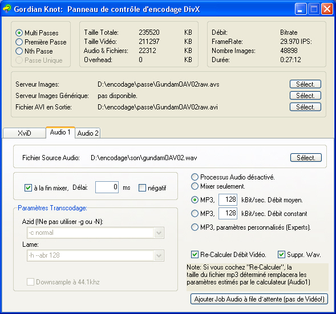
Task: Click the Gordian Knot title bar icon
Action: pyautogui.click(x=7, y=9)
